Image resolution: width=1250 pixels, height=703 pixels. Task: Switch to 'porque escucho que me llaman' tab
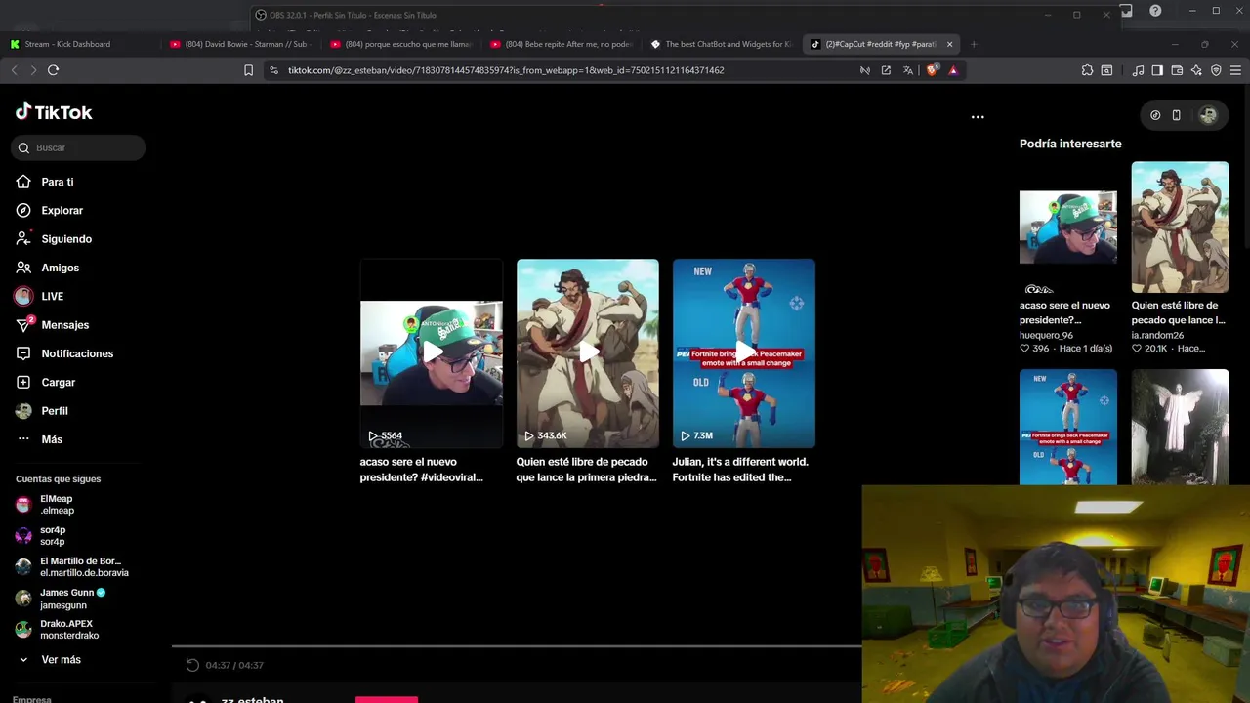[x=401, y=44]
